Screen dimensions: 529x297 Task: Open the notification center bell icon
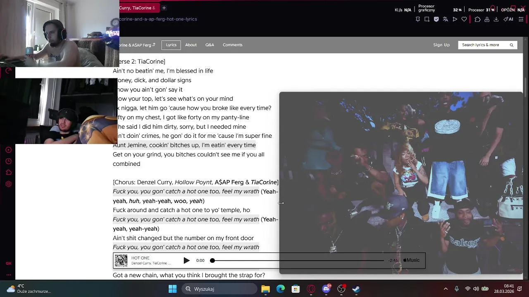[520, 289]
